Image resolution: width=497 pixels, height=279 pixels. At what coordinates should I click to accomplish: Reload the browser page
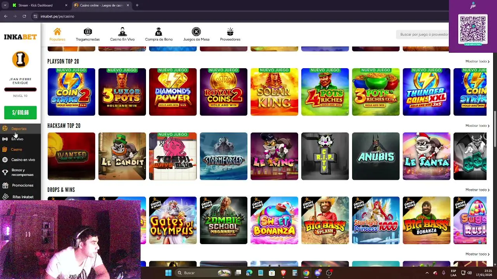tap(24, 16)
